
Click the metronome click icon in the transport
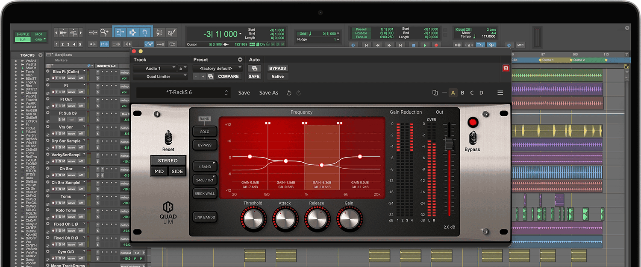[469, 45]
